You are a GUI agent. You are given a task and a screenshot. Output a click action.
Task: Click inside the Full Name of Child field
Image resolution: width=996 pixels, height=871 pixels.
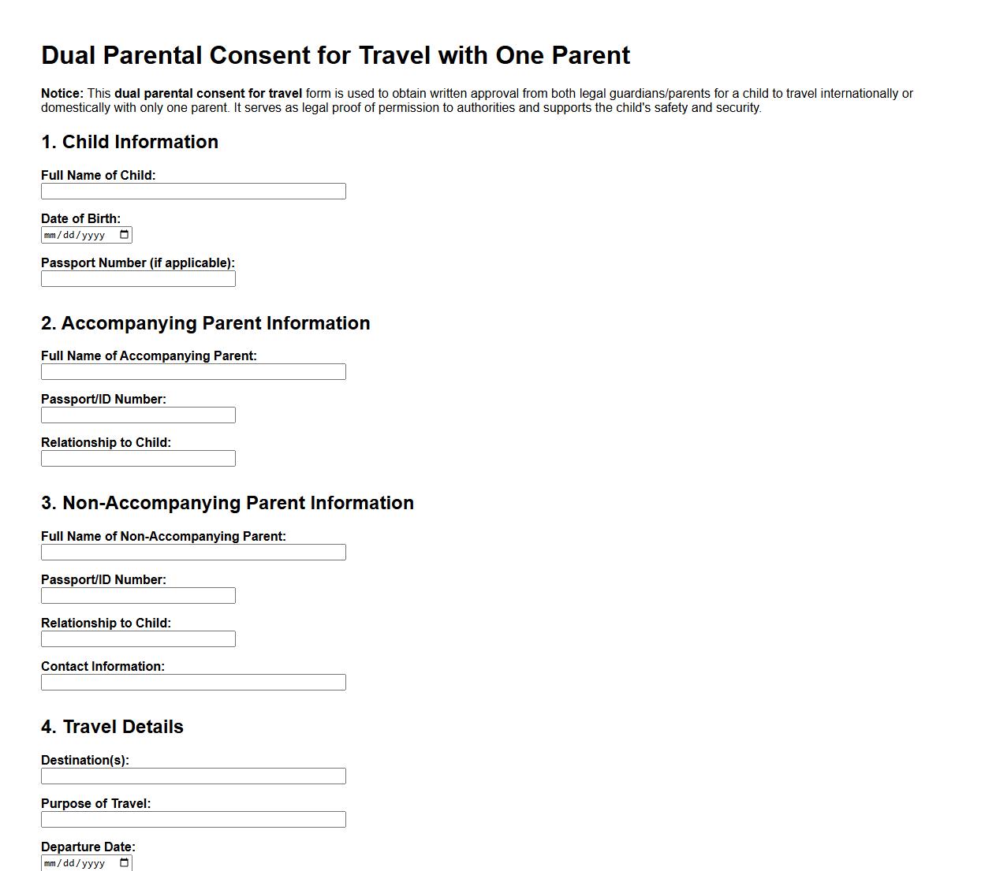[x=193, y=191]
